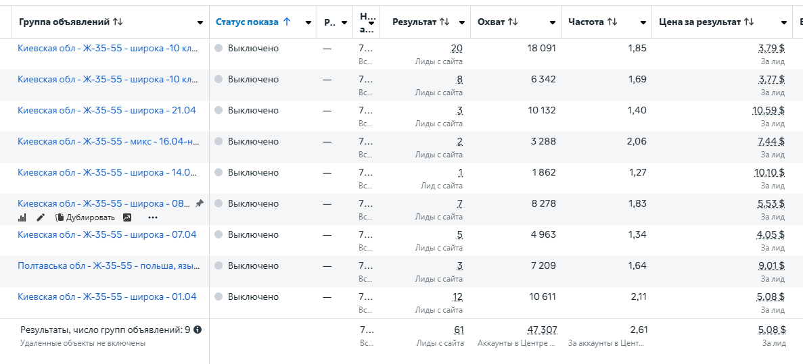Viewport: 803px width, 364px height.
Task: Click sort arrows next to Частота header
Action: 612,22
